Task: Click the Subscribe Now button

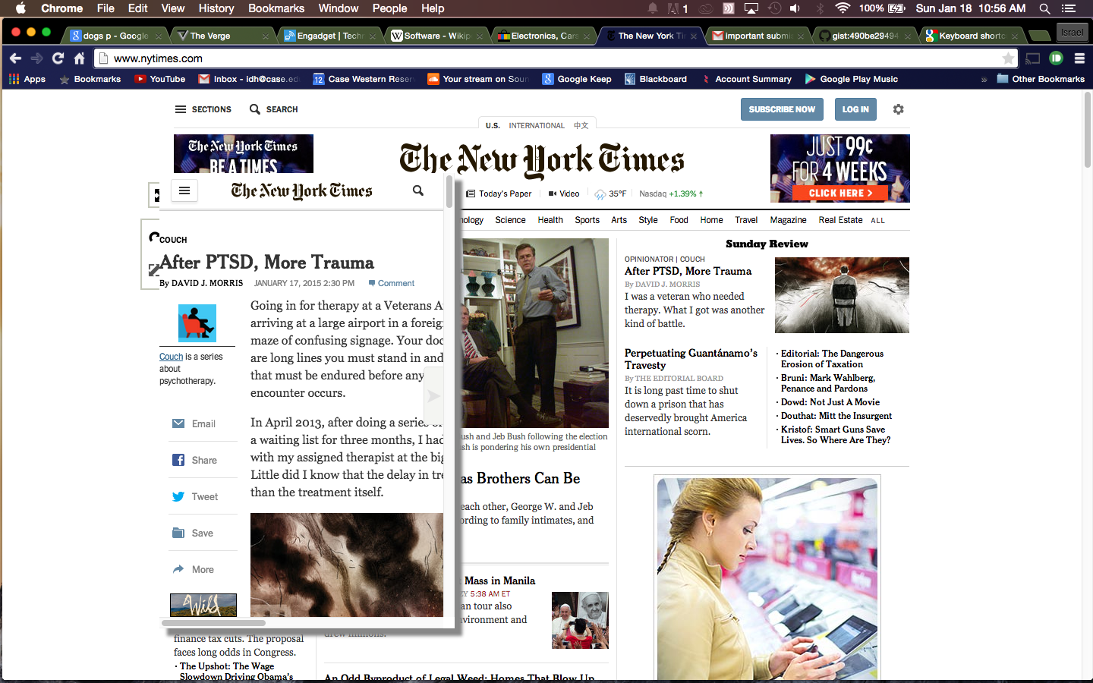Action: pyautogui.click(x=782, y=109)
